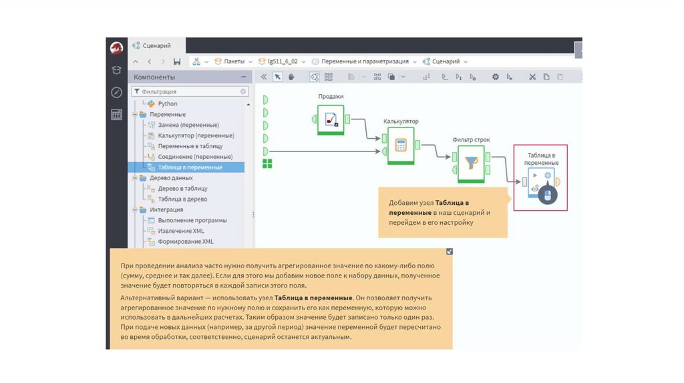Go up one level with the up arrow

(136, 61)
